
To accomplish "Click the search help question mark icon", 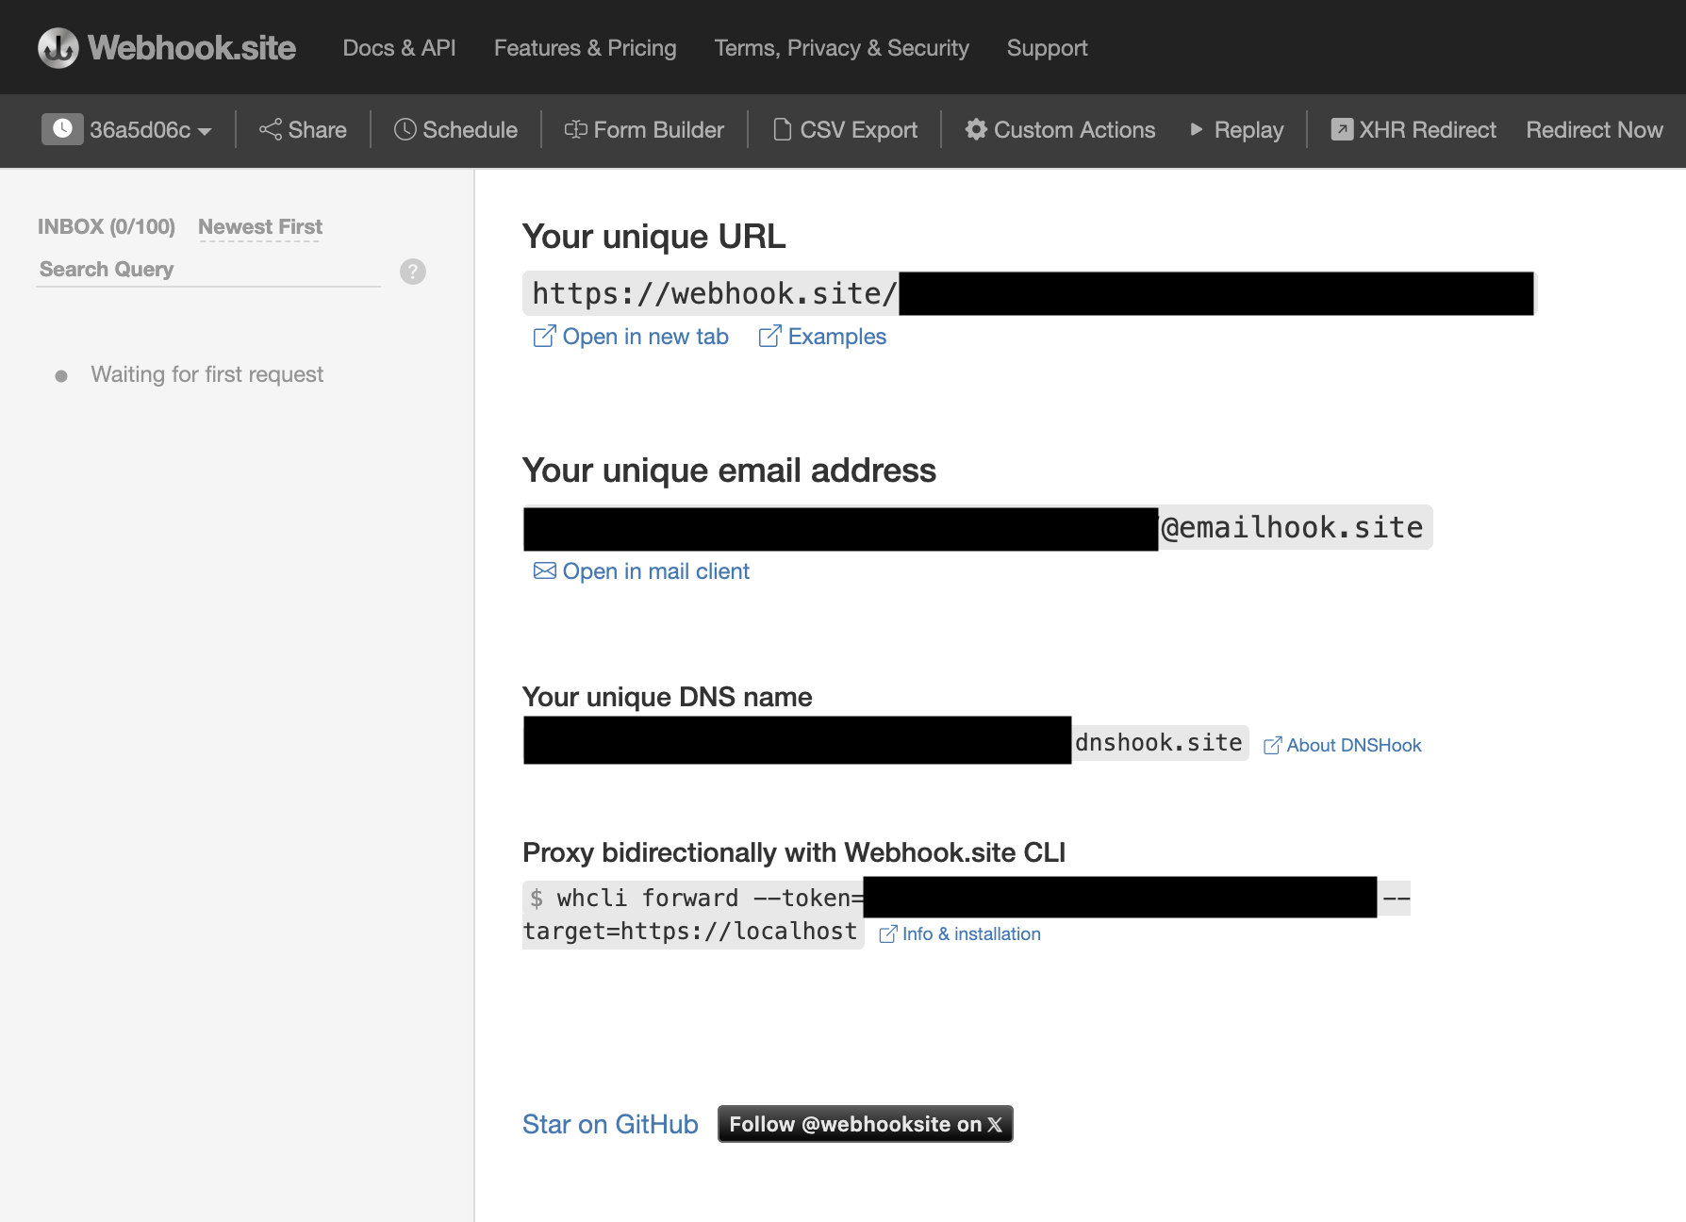I will (x=413, y=272).
